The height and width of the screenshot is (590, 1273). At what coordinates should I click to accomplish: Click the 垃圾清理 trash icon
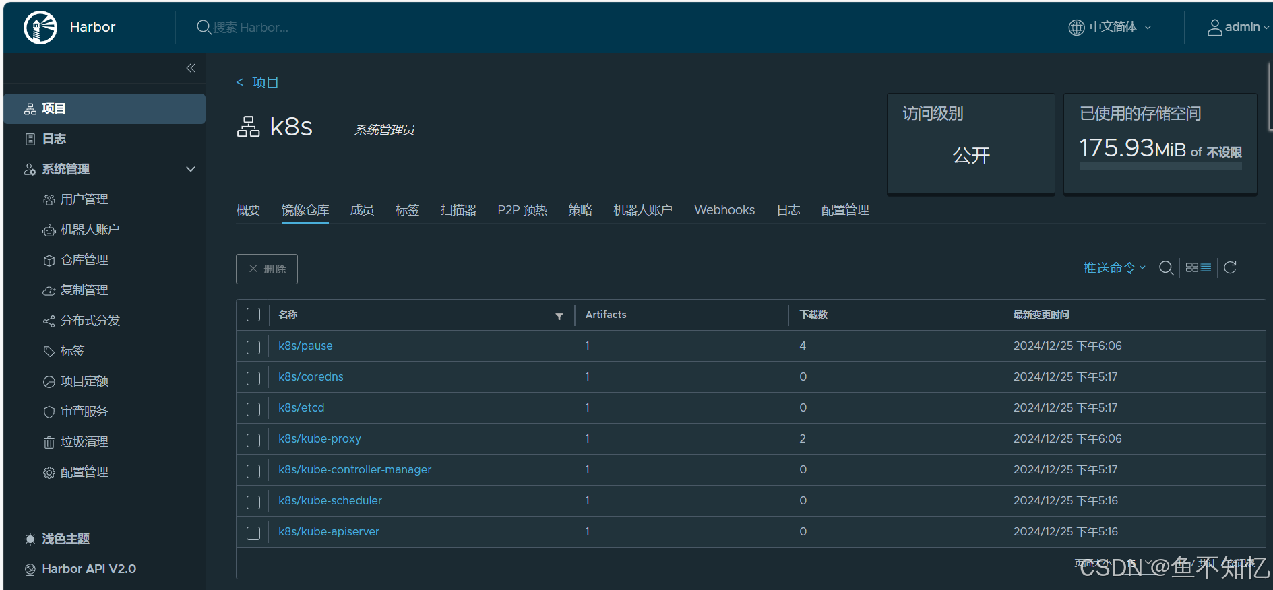pos(49,442)
